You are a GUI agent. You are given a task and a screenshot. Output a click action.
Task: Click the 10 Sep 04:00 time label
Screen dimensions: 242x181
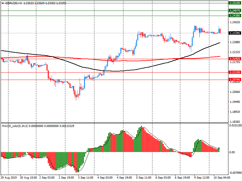click(222, 178)
